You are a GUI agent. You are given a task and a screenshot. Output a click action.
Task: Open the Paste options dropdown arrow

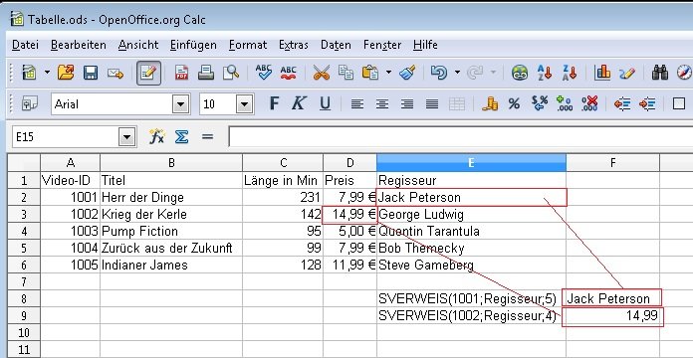(388, 72)
